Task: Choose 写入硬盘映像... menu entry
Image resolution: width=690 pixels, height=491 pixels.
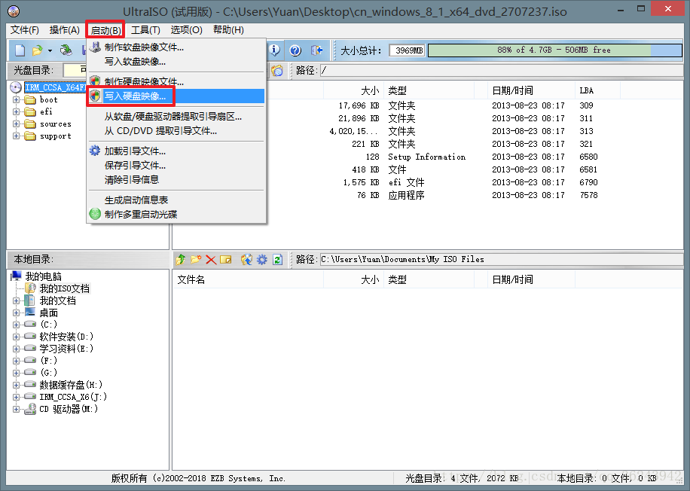Action: point(176,96)
